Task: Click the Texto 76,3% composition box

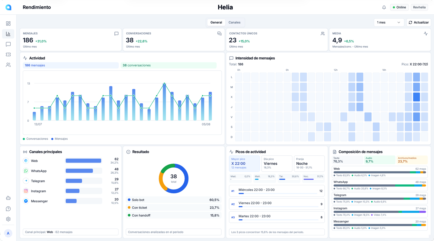Action: [x=348, y=160]
